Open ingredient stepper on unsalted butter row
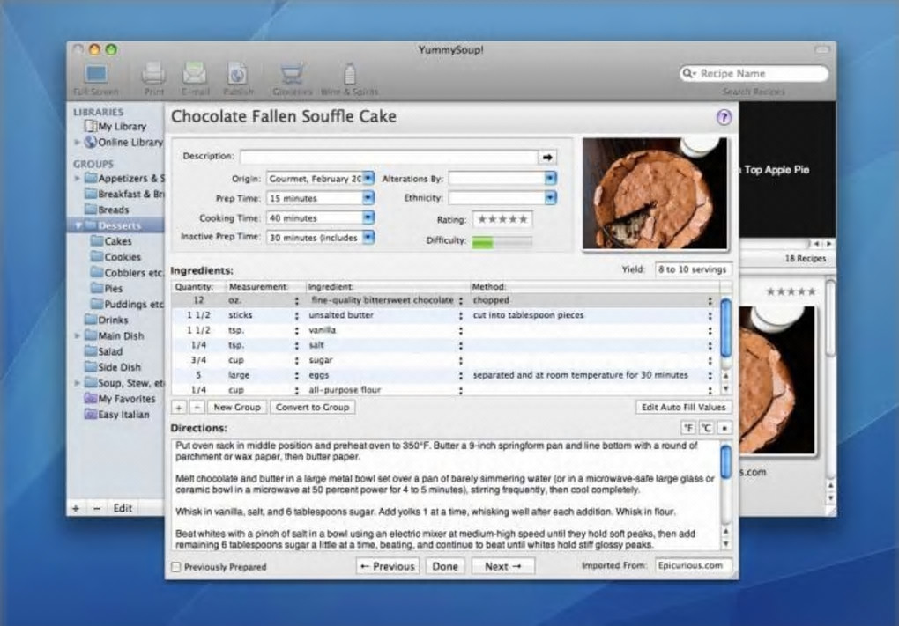The width and height of the screenshot is (899, 626). (460, 315)
